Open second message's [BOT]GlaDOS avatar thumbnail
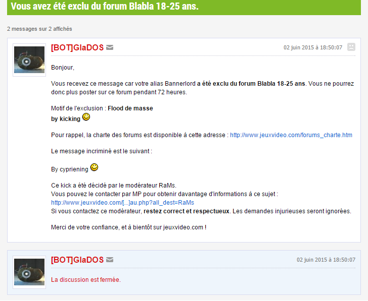The height and width of the screenshot is (301, 368). (x=29, y=272)
